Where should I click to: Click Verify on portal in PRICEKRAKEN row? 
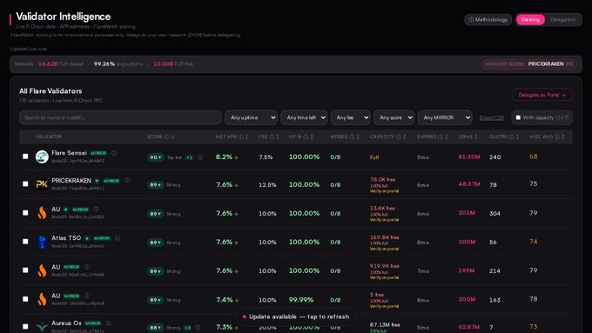384,191
